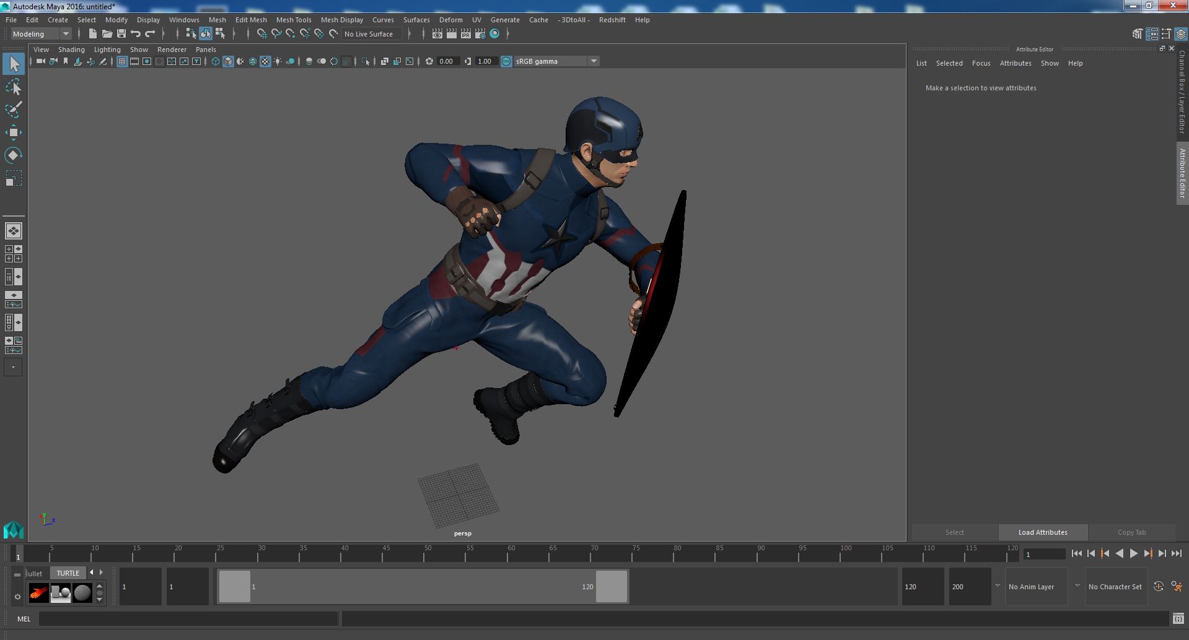Click the MEL command line input
This screenshot has width=1189, height=640.
click(x=188, y=618)
